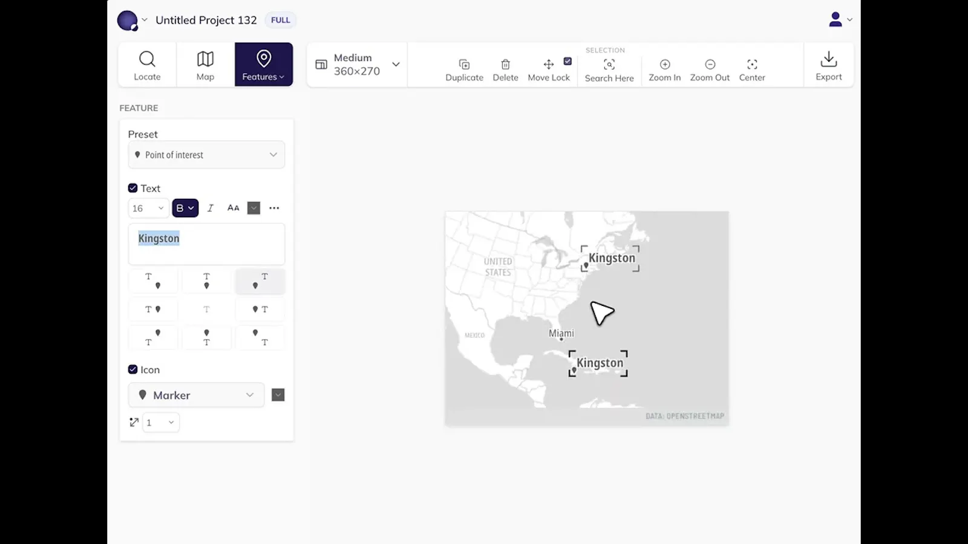Click the project logo menu
This screenshot has height=544, width=968.
(127, 20)
